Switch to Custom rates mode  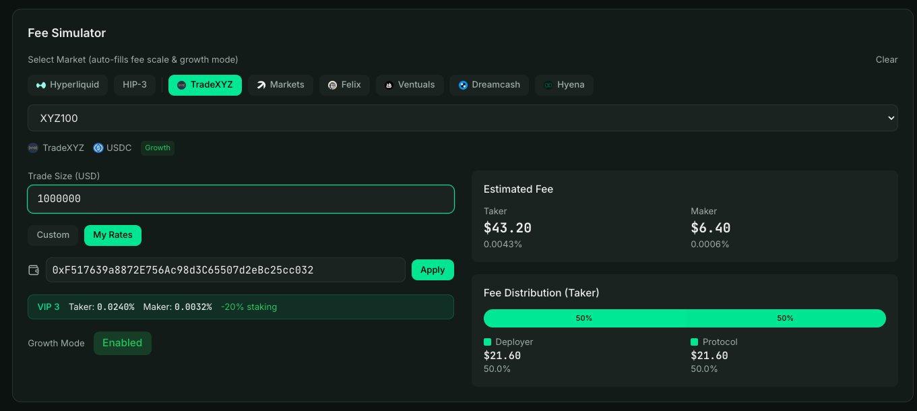(53, 235)
